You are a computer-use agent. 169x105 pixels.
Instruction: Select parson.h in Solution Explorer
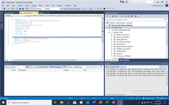click(x=119, y=53)
